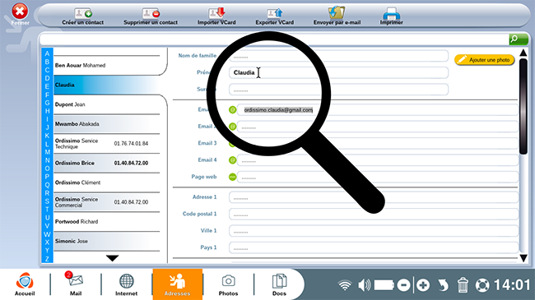
Task: Open Mail from the bottom bar
Action: (x=76, y=283)
